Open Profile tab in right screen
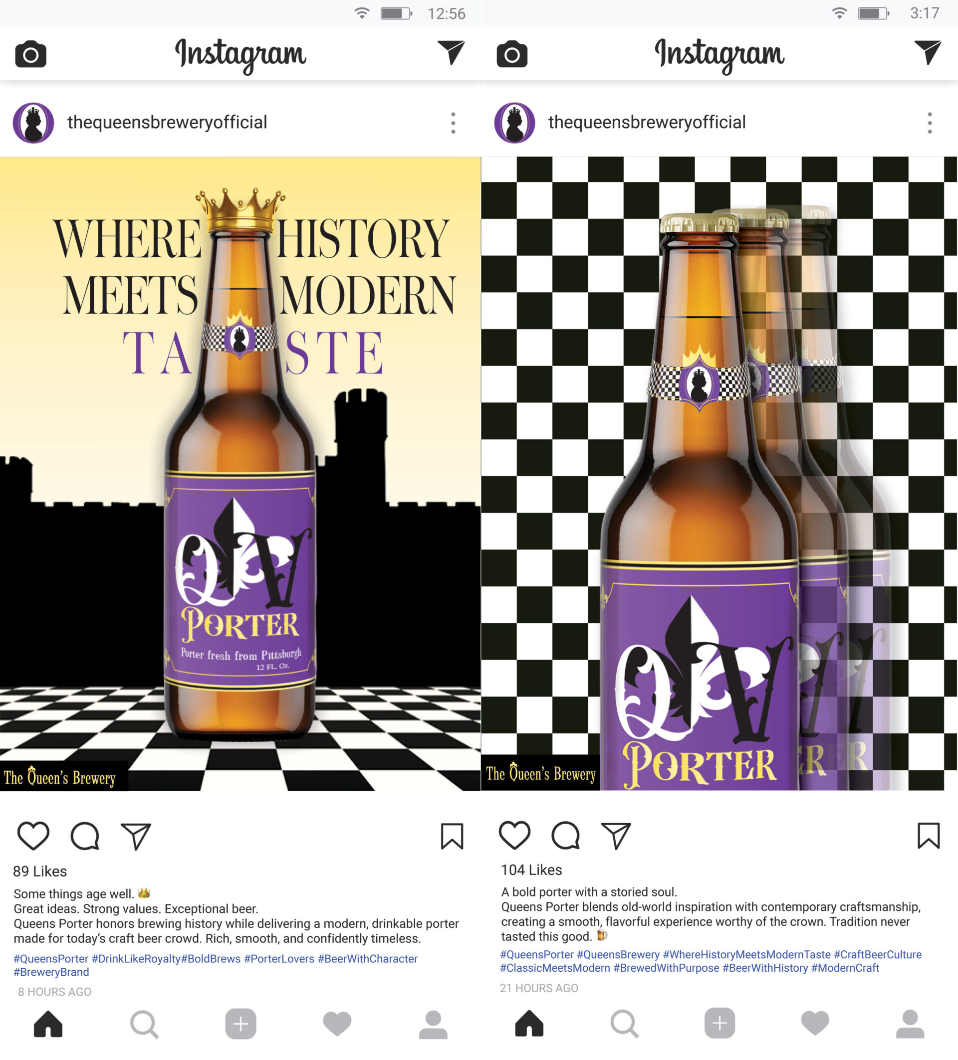Viewport: 958px width, 1060px height. (910, 1024)
